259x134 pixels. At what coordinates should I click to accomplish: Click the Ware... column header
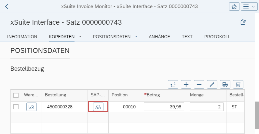pos(31,95)
